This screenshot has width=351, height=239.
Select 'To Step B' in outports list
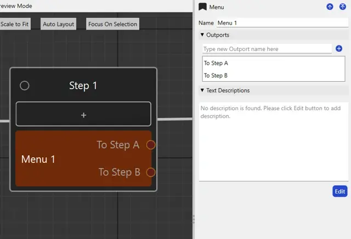click(274, 76)
